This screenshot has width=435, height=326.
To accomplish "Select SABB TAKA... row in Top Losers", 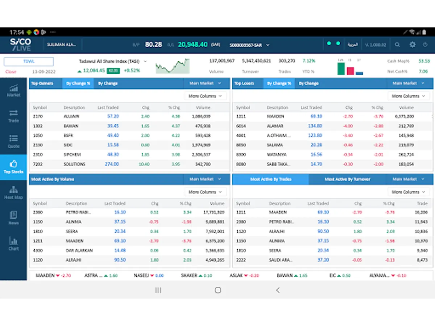I will click(x=333, y=164).
